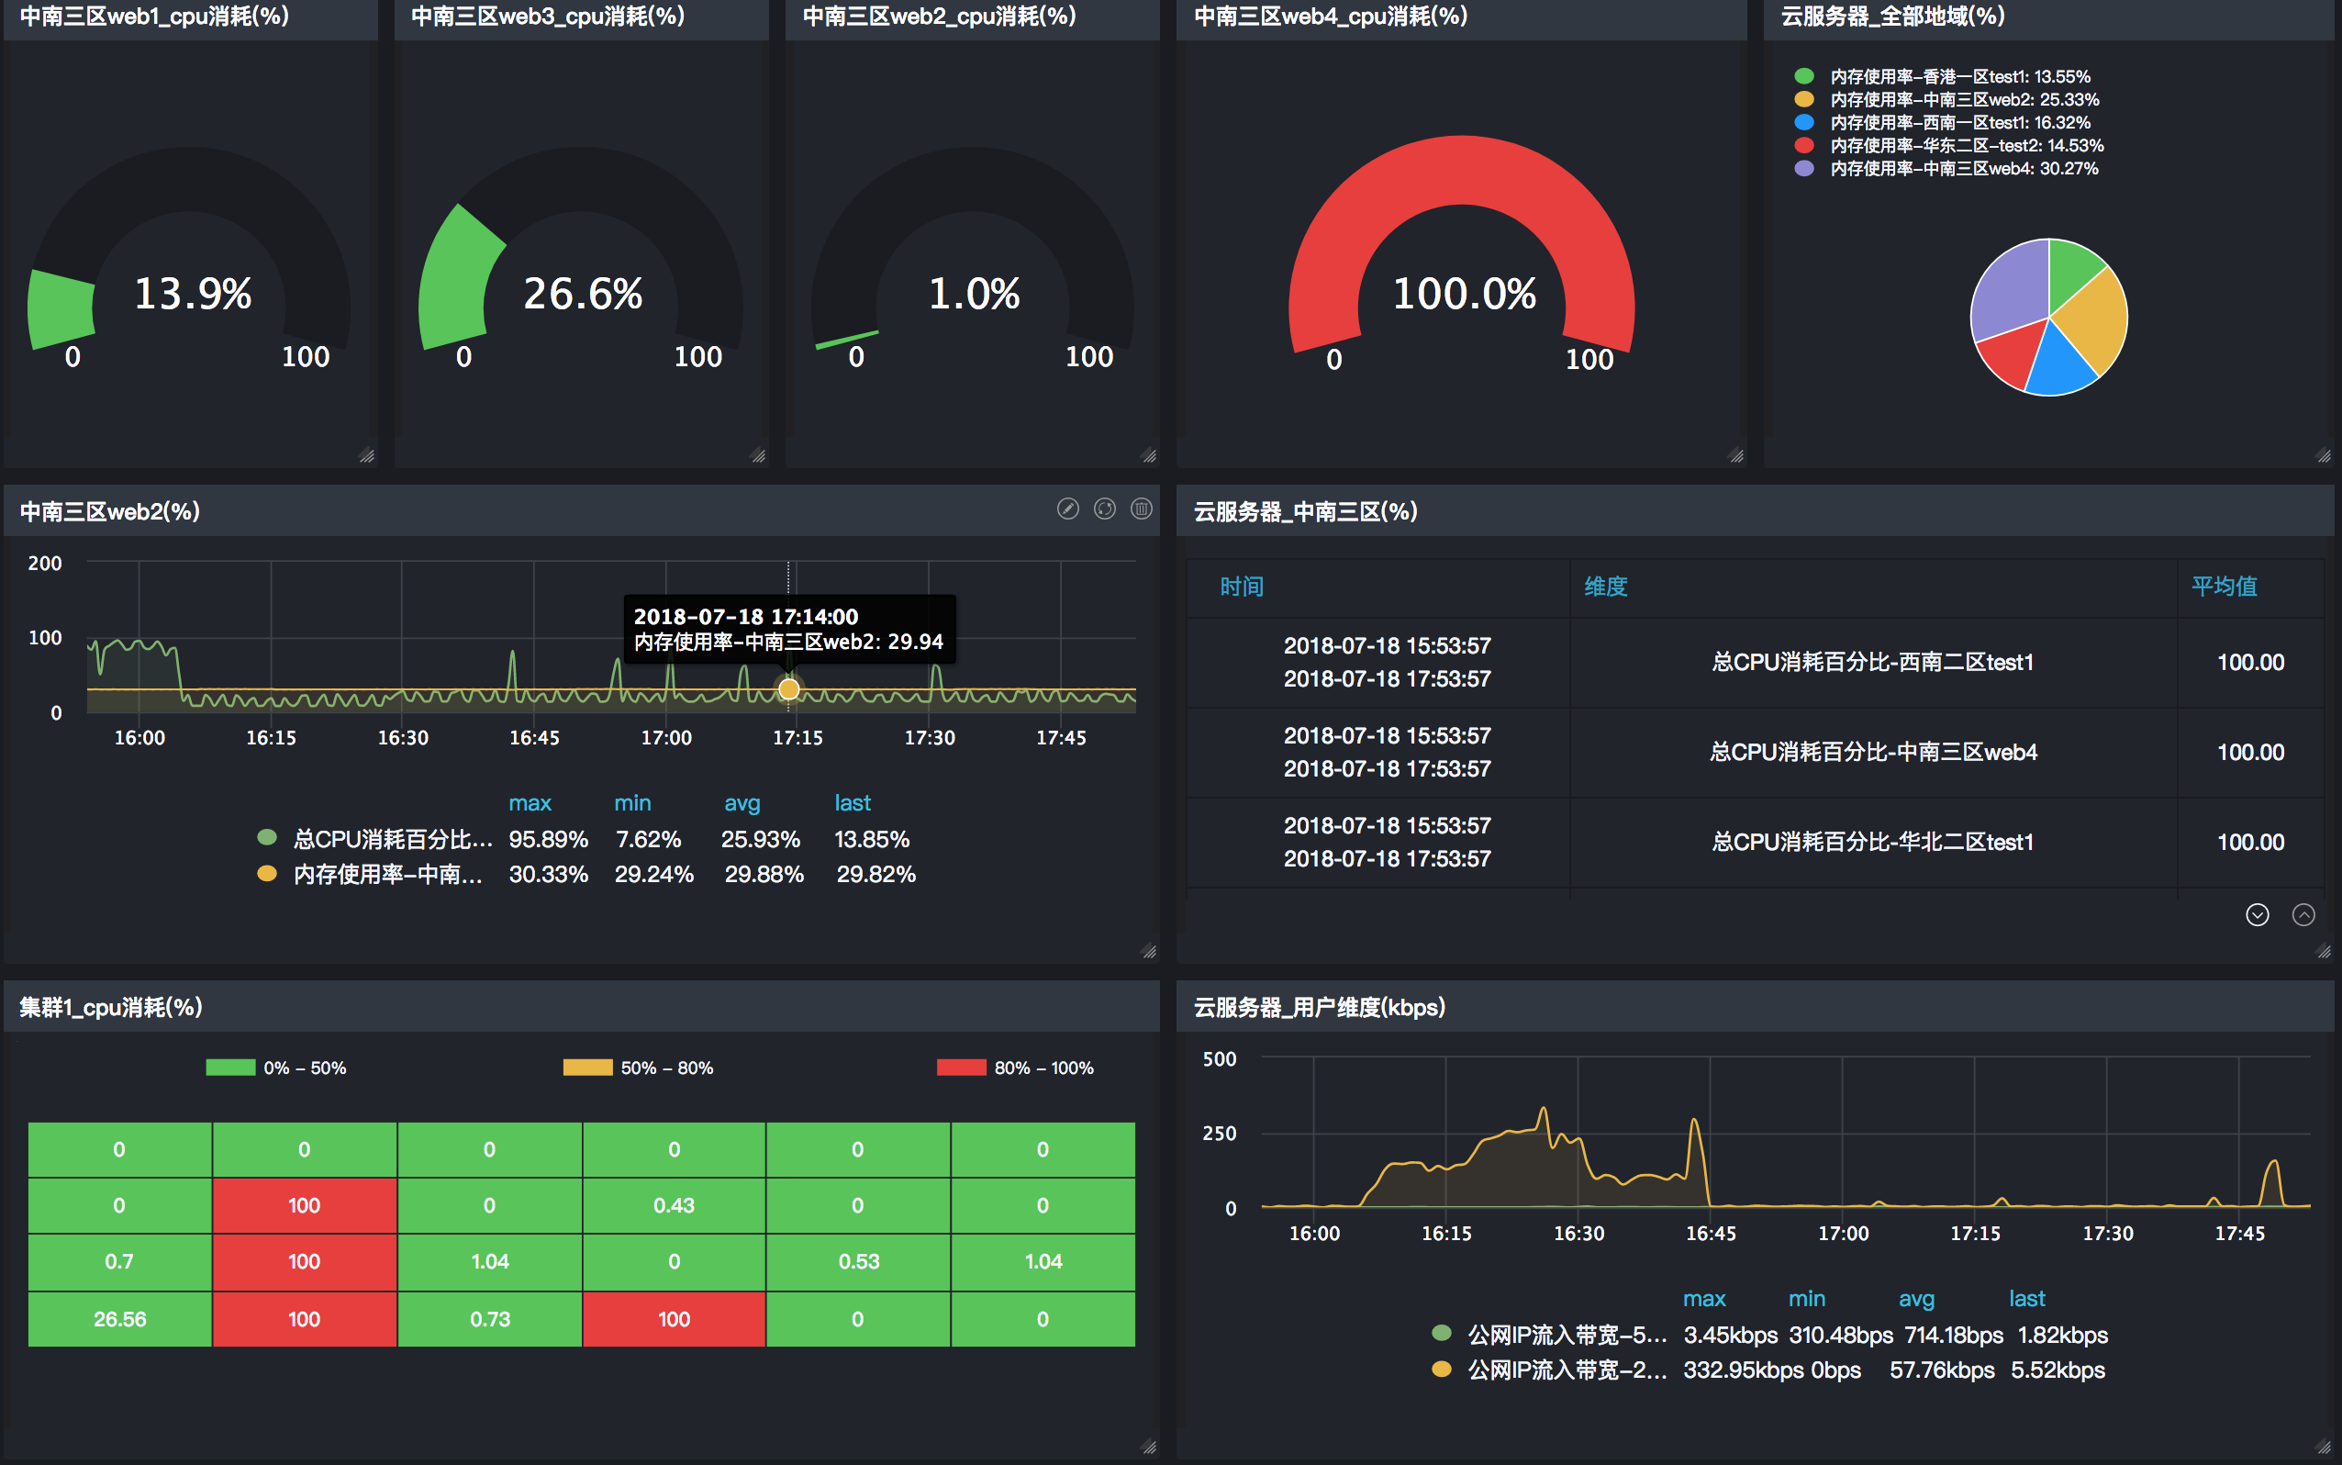Click the resize handle of 云服务器_全部地域 pie panel
The image size is (2342, 1465).
2324,454
